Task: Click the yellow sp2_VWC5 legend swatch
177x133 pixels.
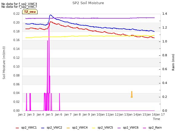Action: click(93, 128)
